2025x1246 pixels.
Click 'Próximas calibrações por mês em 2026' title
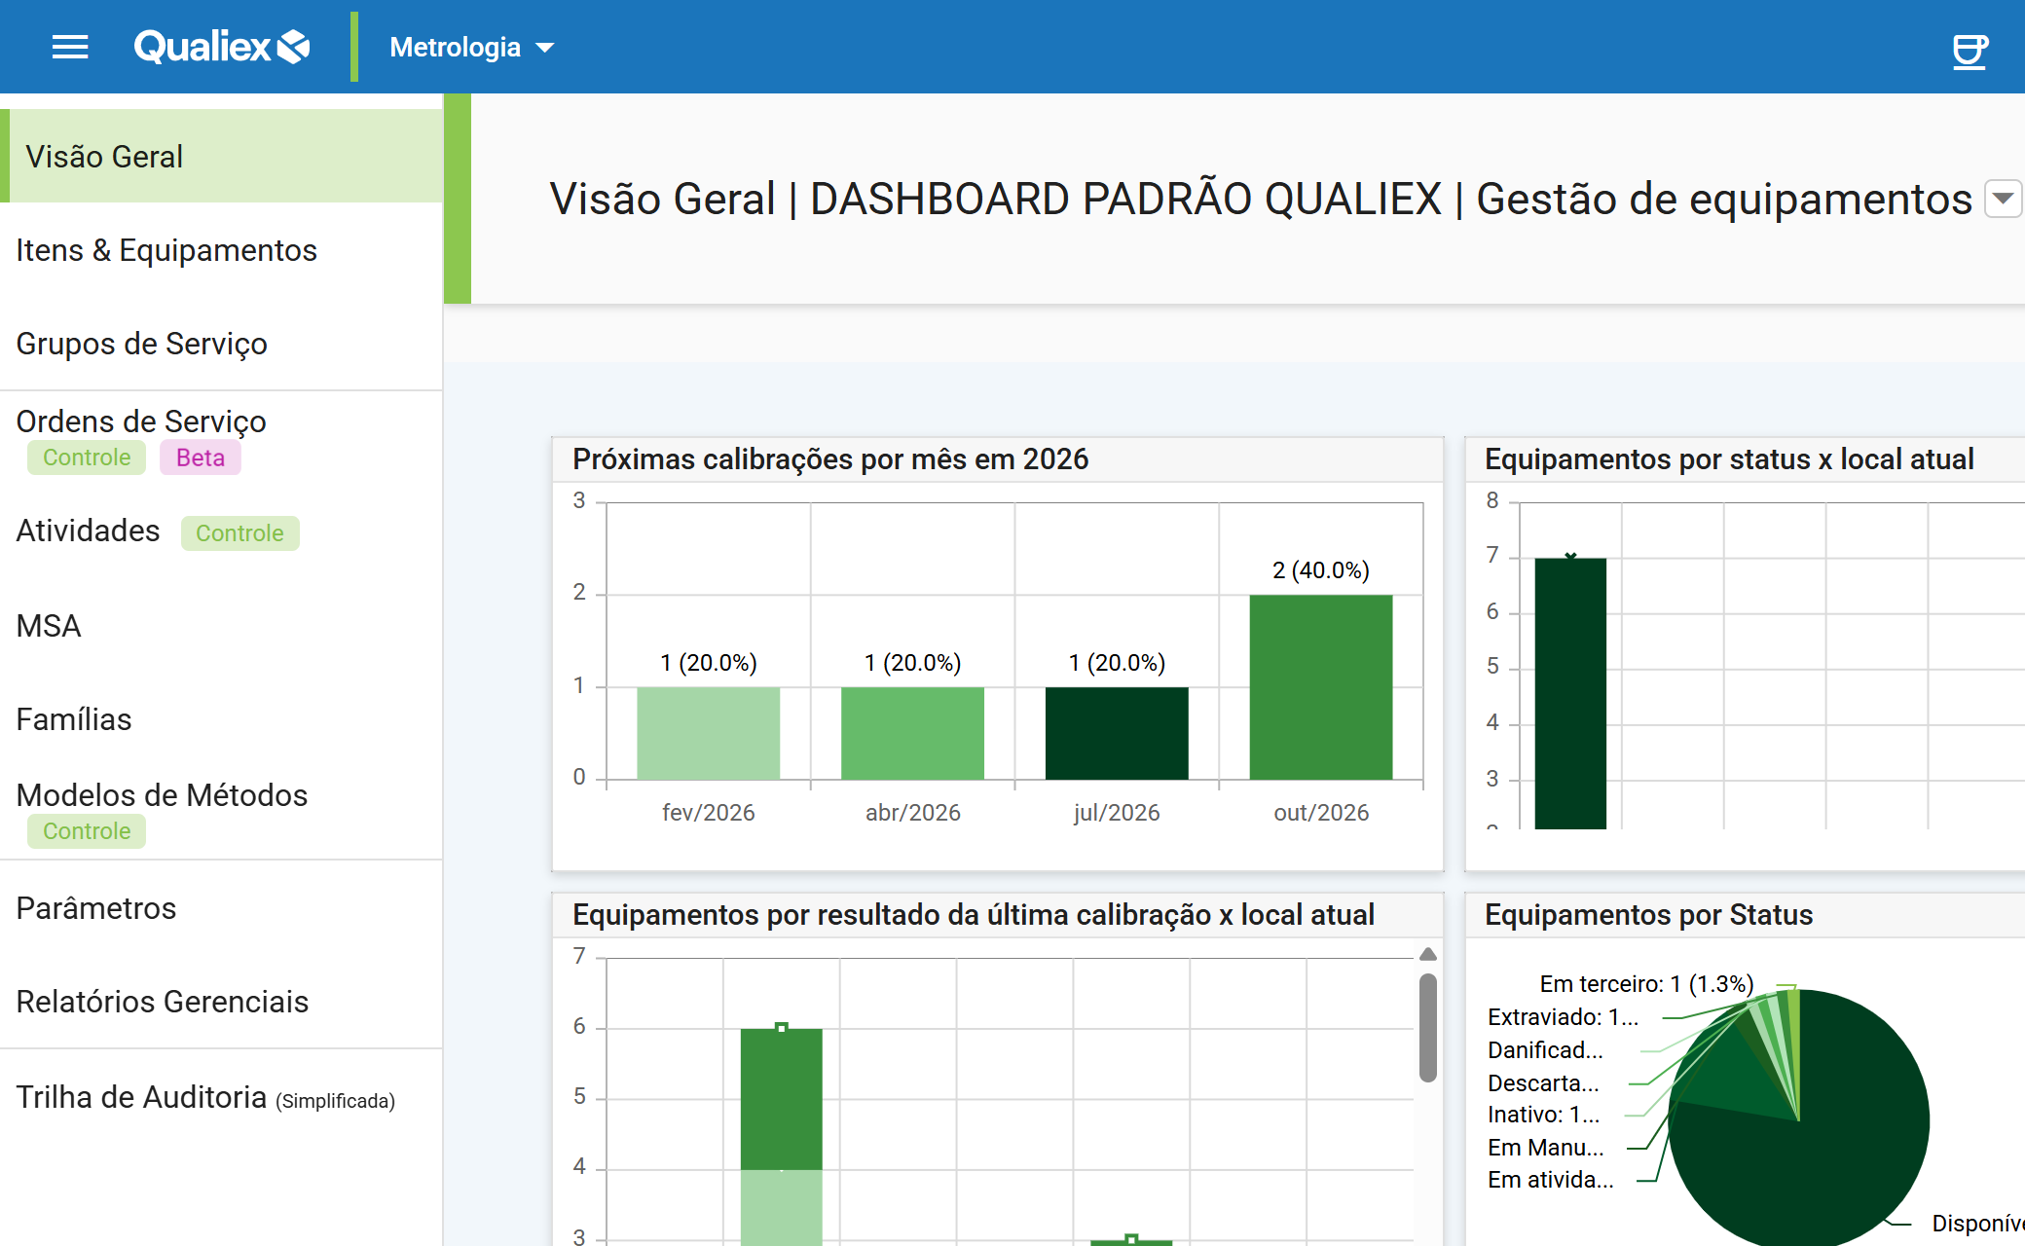830,459
